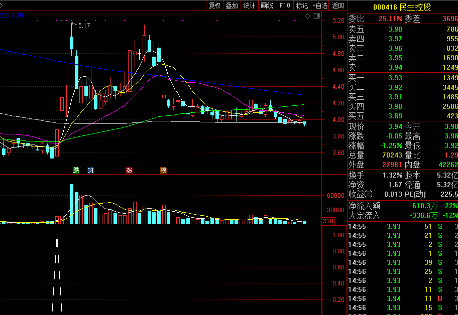Select the 买四 bid row at 3.90
This screenshot has height=315, width=458.
tap(403, 107)
